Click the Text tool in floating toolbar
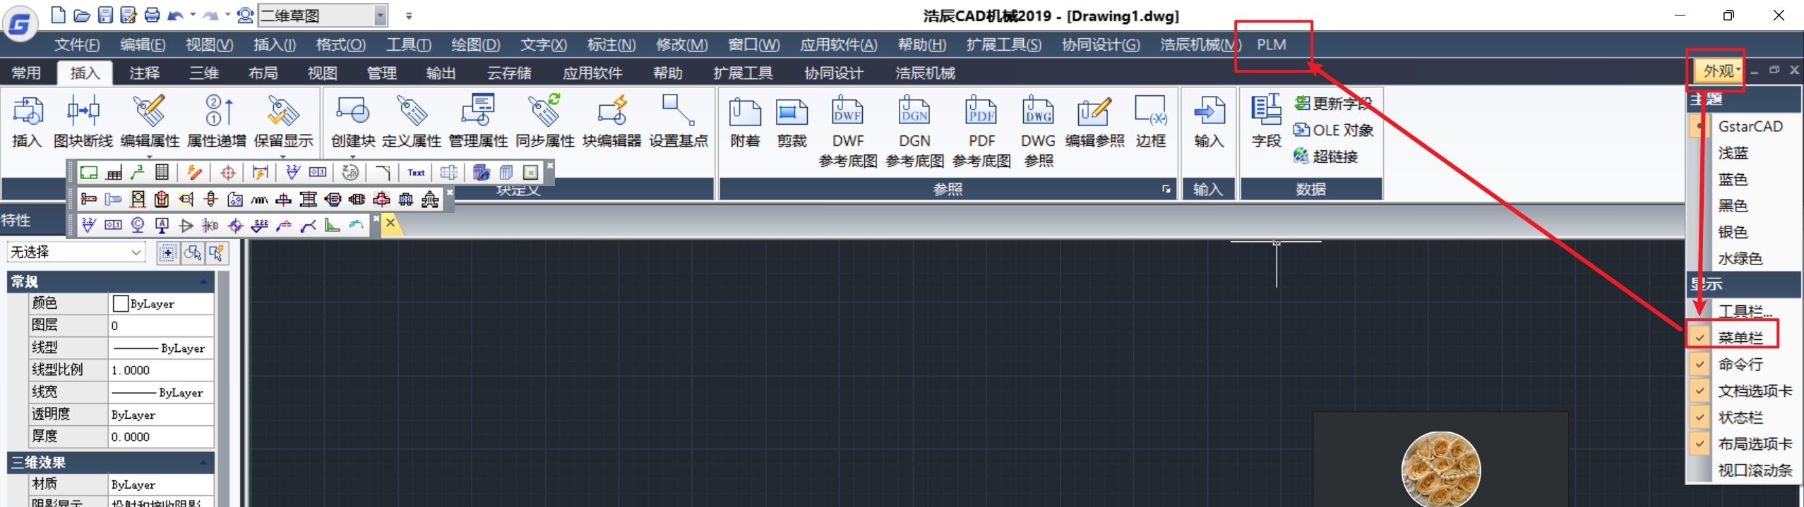The image size is (1804, 507). 417,172
